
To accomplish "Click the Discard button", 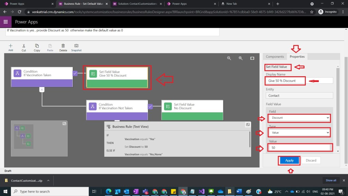I will pos(311,160).
